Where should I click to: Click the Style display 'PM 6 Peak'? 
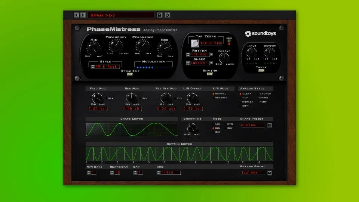click(107, 67)
